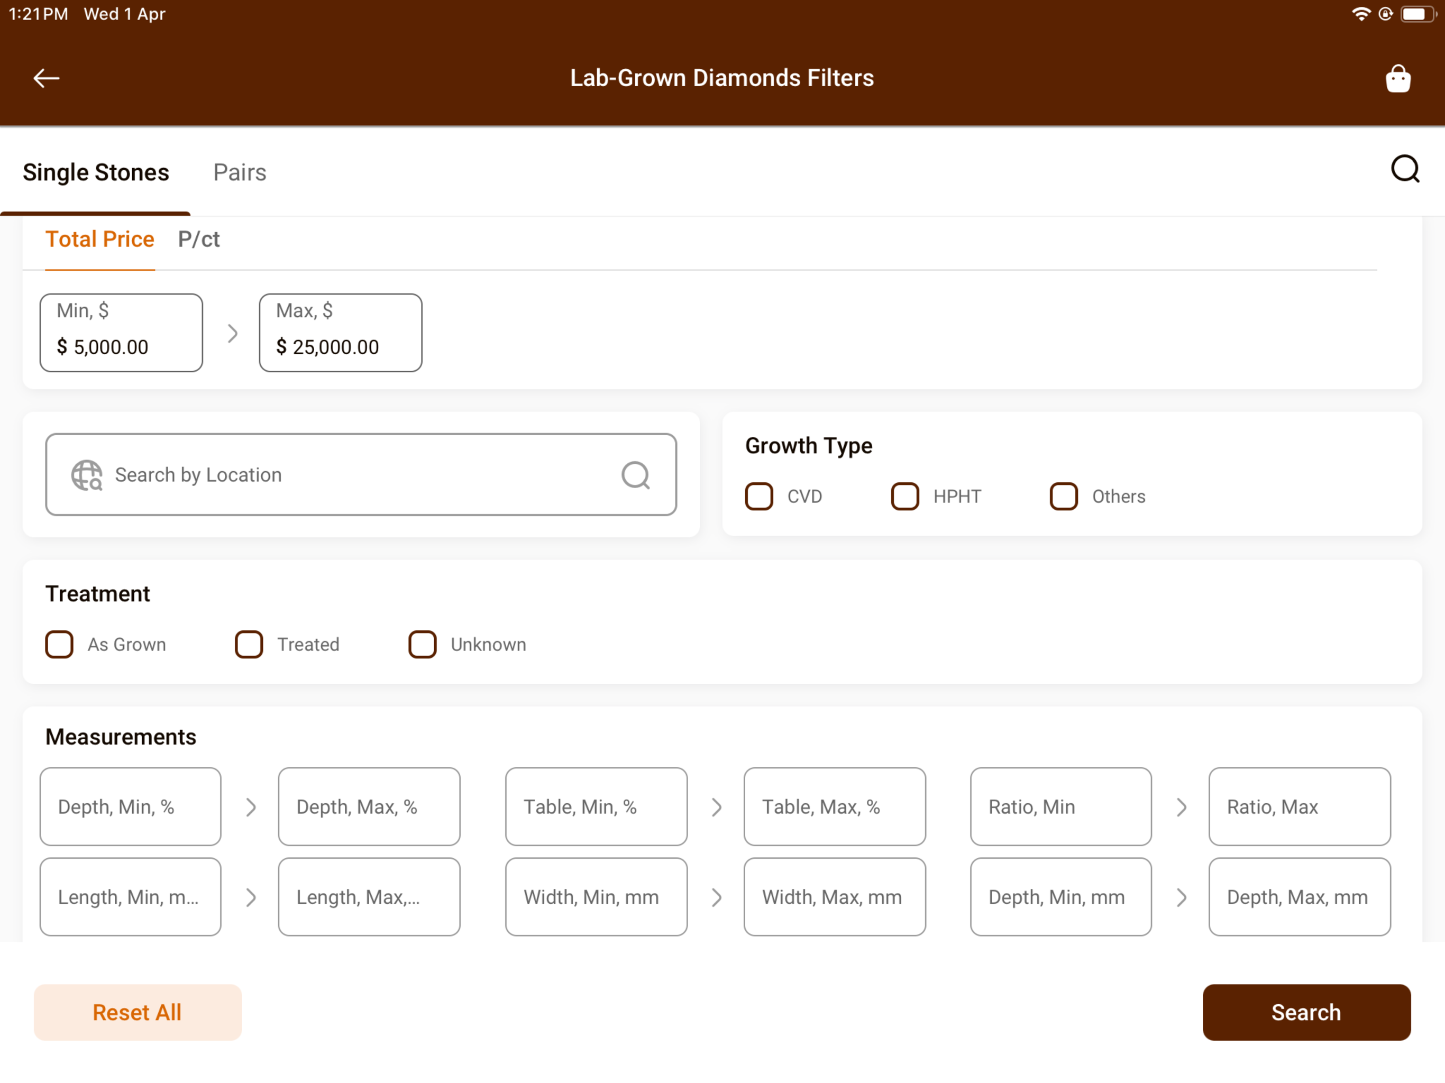Tap the Search button

pyautogui.click(x=1306, y=1013)
